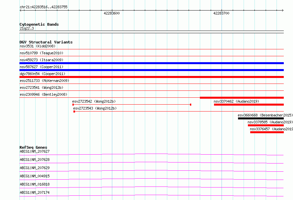Open esv2723543 (Wong2012b) variant label

(x=95, y=108)
